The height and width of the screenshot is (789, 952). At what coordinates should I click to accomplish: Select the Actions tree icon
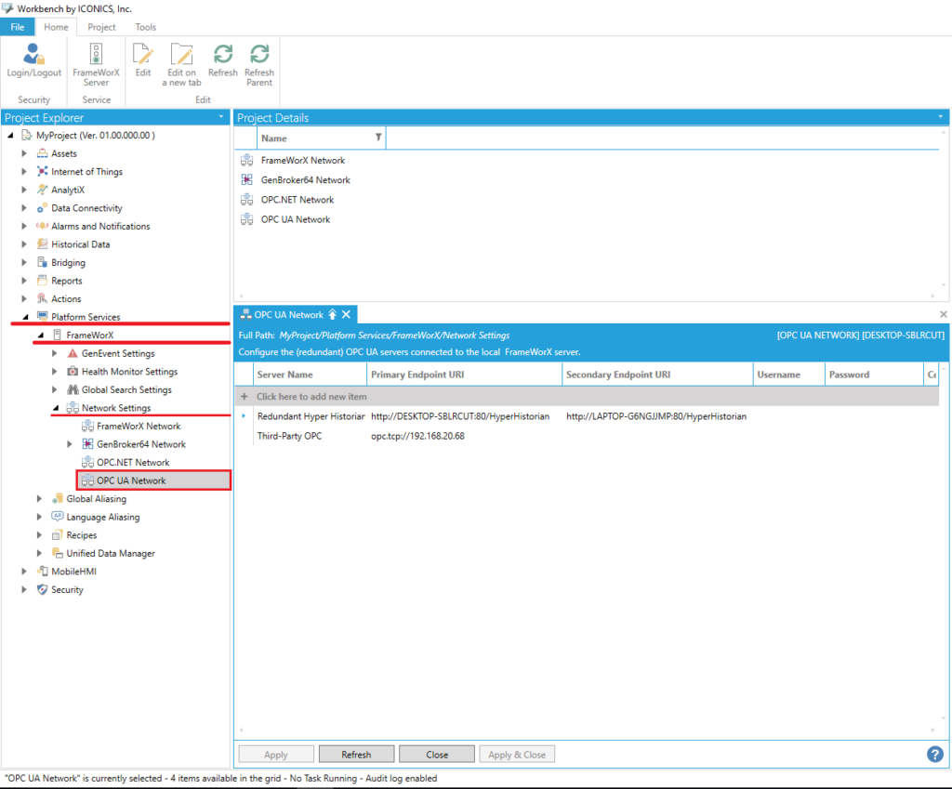(x=42, y=299)
